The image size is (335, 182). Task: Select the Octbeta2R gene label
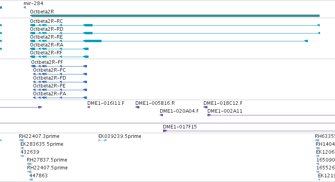click(x=42, y=12)
